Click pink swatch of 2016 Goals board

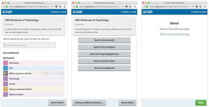[x=5, y=63]
